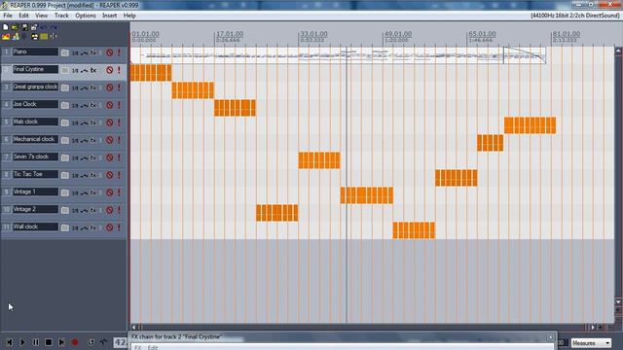Click the folder icon on Joe Clock track
The image size is (623, 350).
(x=65, y=105)
